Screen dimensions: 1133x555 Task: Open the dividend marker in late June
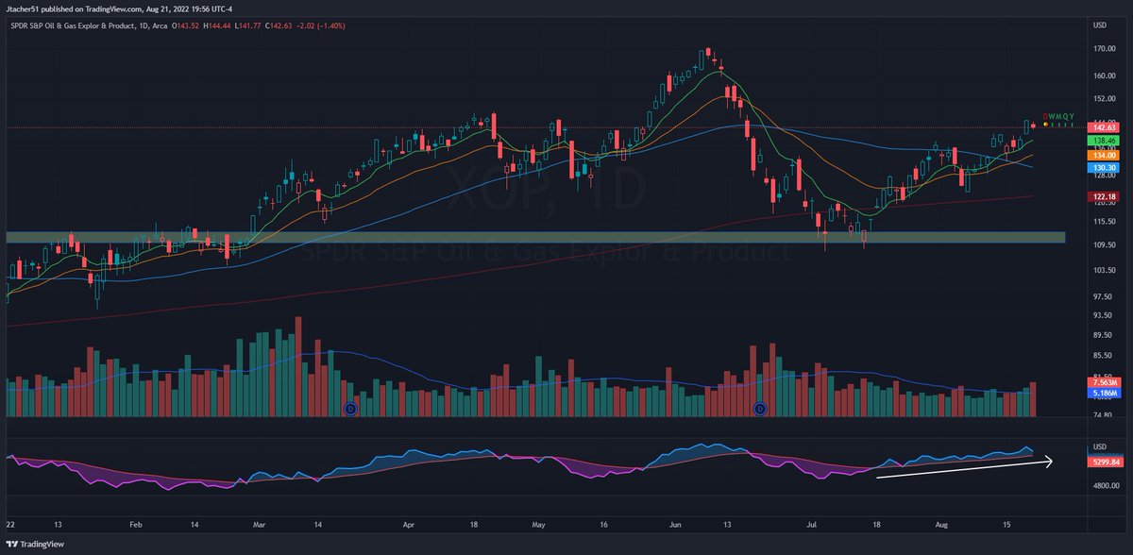[x=760, y=409]
